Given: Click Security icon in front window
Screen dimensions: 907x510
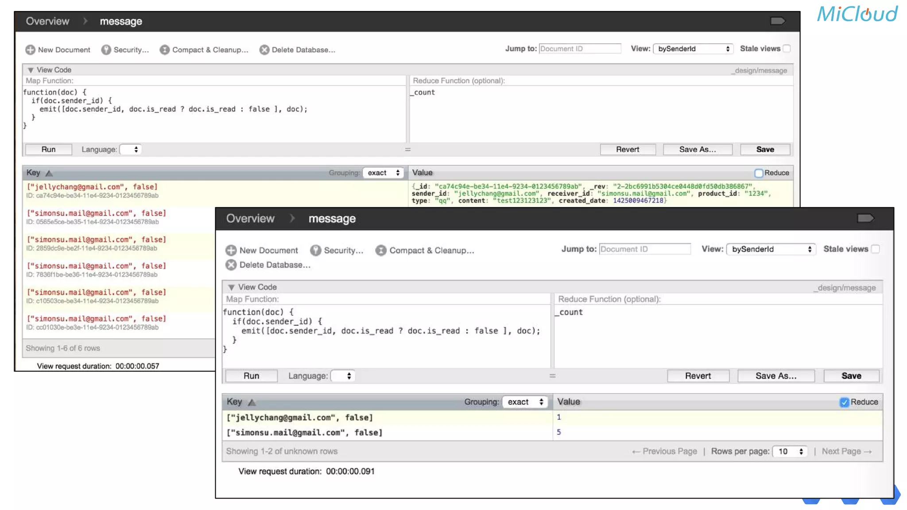Looking at the screenshot, I should tap(315, 251).
